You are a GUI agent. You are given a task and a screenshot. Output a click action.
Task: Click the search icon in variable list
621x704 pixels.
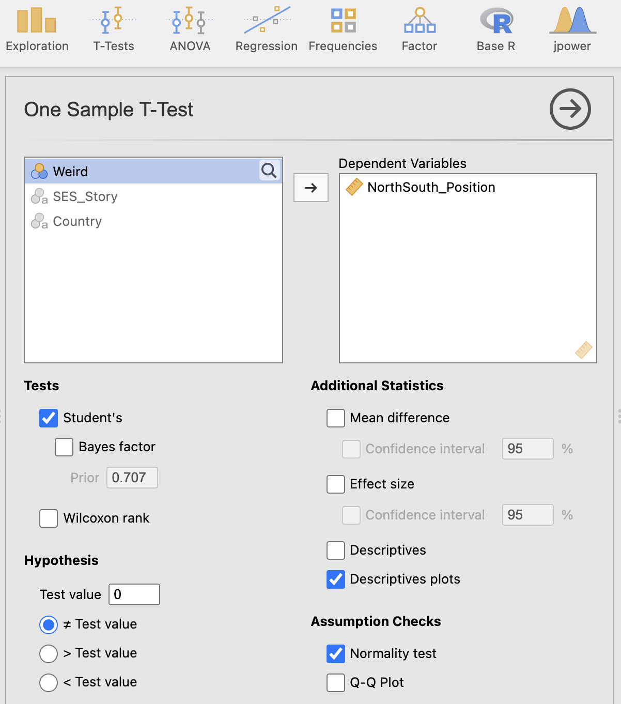pyautogui.click(x=269, y=171)
